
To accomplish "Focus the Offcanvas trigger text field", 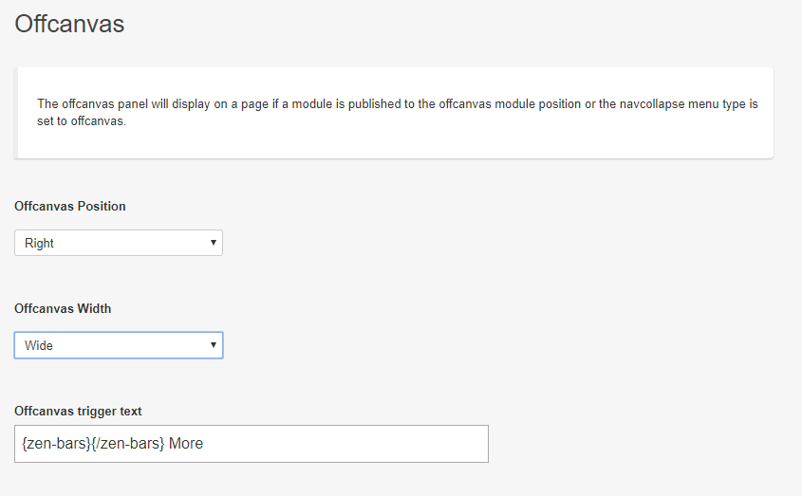I will [252, 444].
